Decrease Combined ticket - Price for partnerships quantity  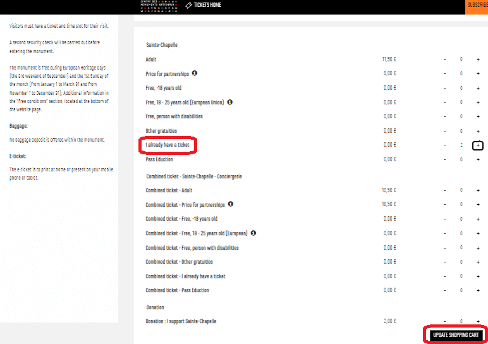click(445, 204)
